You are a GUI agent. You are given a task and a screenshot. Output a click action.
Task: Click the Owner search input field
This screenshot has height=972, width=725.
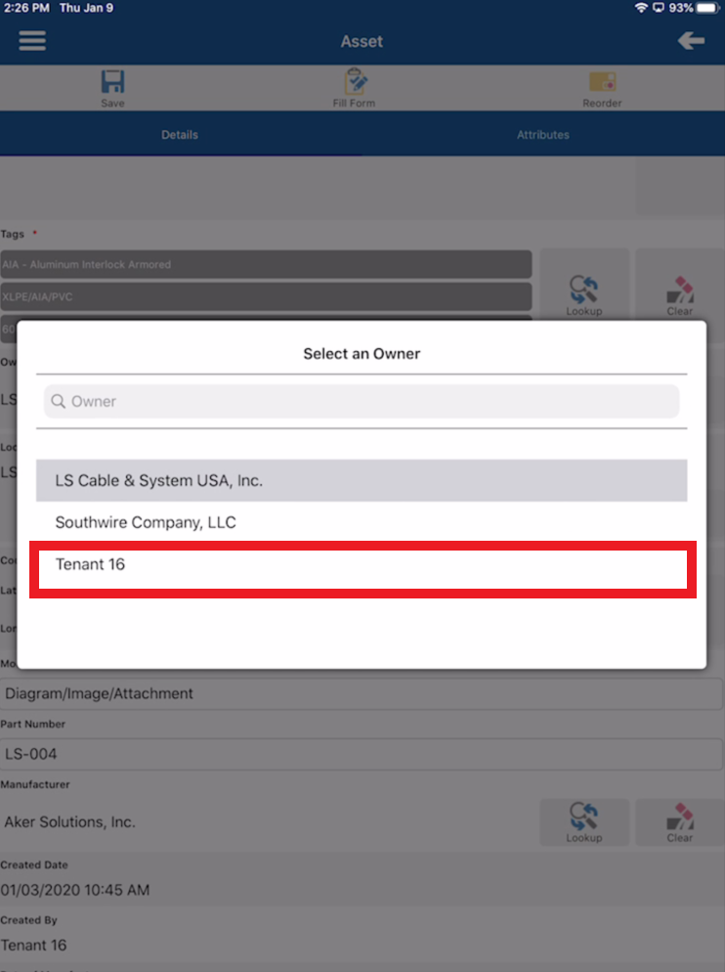tap(362, 401)
